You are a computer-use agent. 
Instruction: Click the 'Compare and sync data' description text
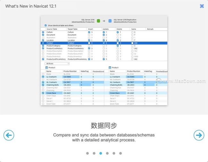click(104, 137)
